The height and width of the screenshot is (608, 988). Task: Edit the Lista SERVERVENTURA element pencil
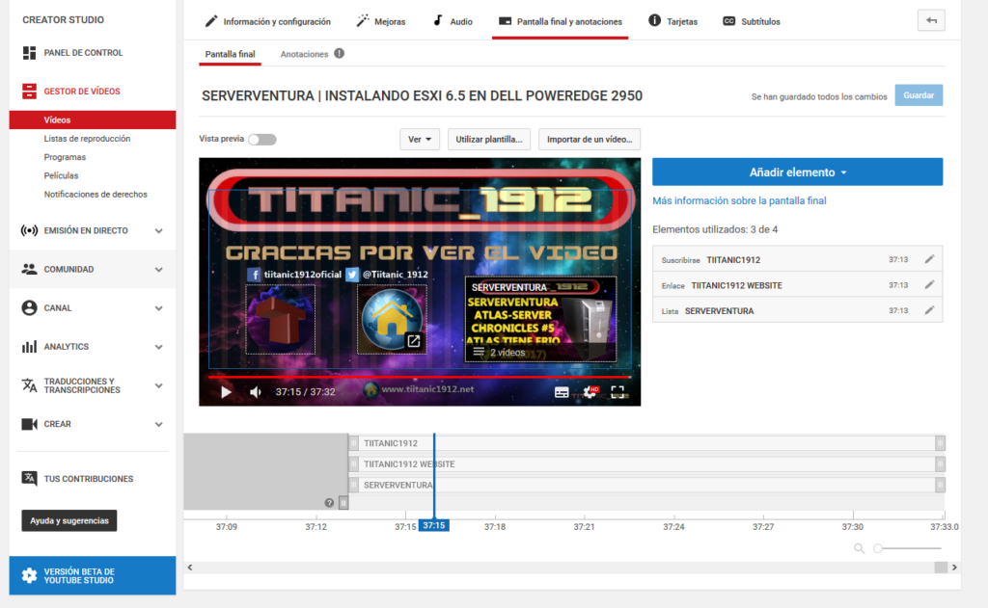pos(929,310)
